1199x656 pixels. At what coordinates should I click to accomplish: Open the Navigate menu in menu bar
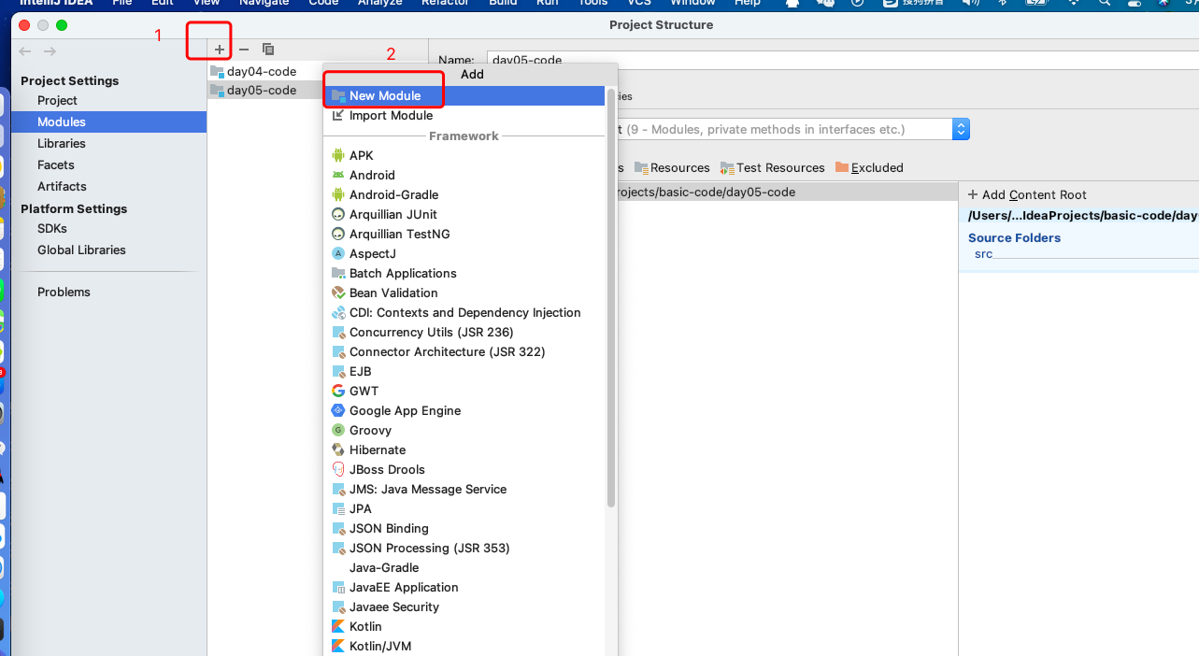[264, 3]
